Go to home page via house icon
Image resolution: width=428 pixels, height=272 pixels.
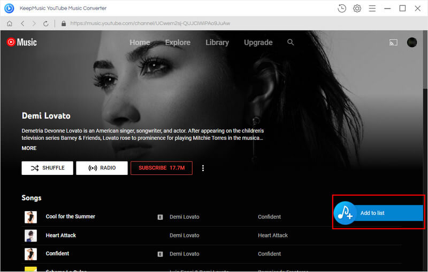(x=10, y=23)
